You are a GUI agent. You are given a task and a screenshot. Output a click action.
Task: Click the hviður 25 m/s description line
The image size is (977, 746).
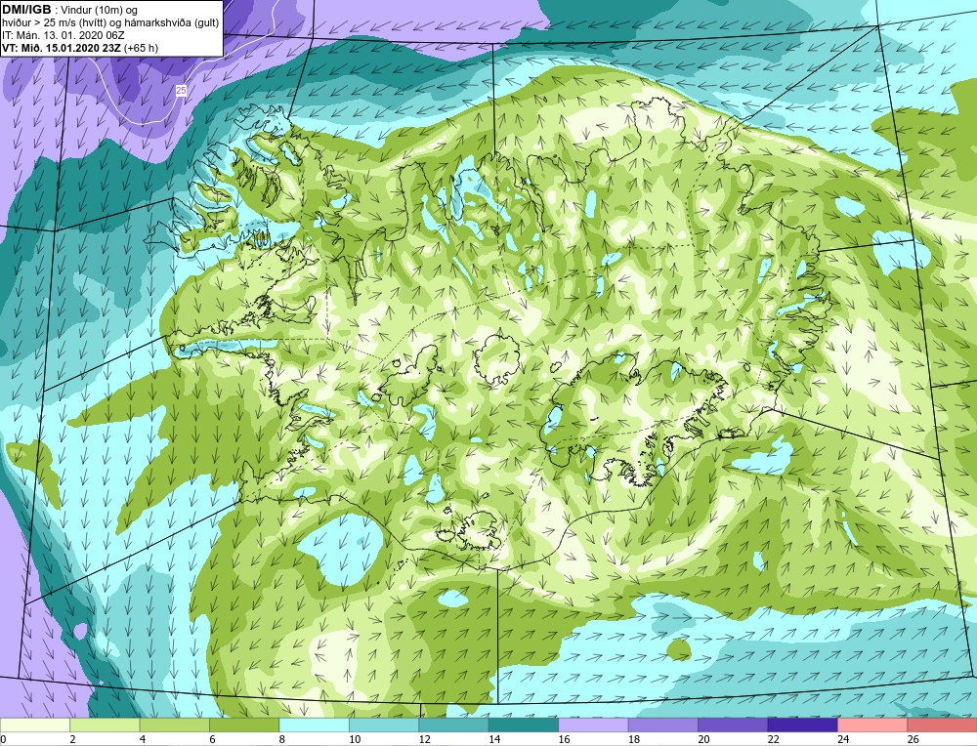[111, 23]
